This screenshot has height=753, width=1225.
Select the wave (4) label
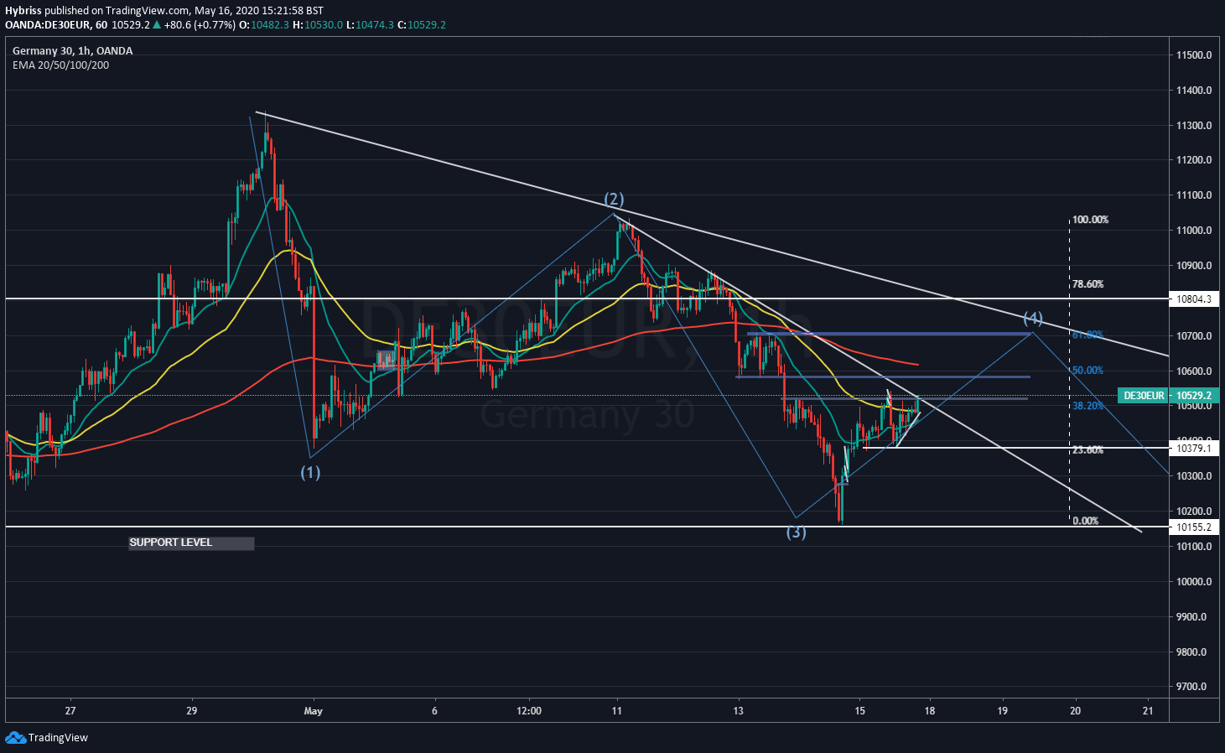click(1033, 318)
